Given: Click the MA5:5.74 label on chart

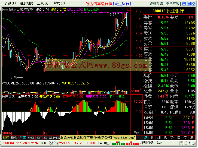Looking at the screenshot, I should [x=42, y=10].
